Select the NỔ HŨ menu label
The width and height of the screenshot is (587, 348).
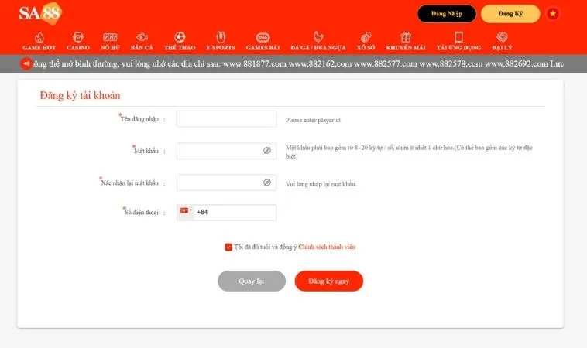point(110,48)
